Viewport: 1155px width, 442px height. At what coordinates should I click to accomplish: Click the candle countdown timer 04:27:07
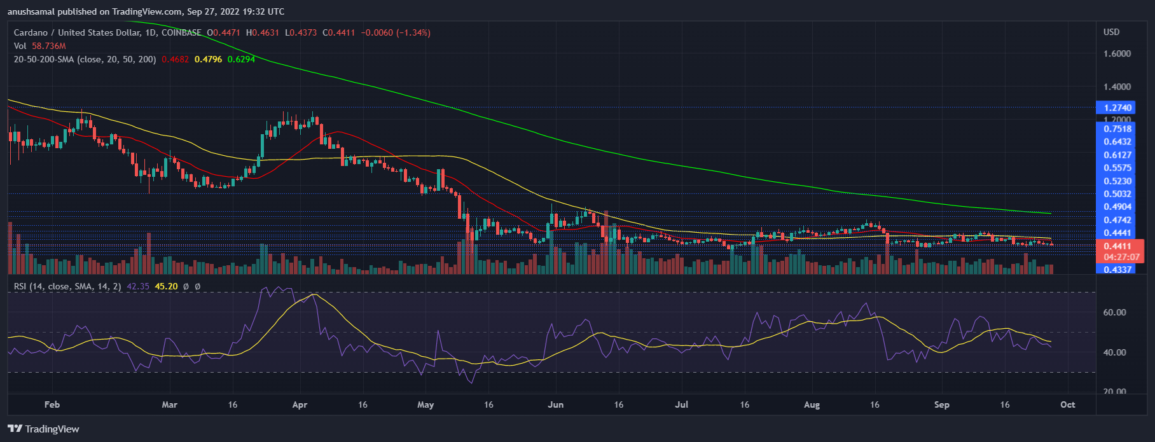[1121, 258]
